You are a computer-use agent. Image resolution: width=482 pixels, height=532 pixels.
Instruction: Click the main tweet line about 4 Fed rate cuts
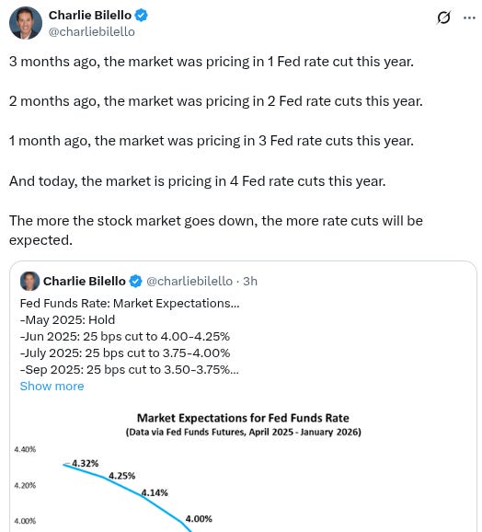[197, 181]
